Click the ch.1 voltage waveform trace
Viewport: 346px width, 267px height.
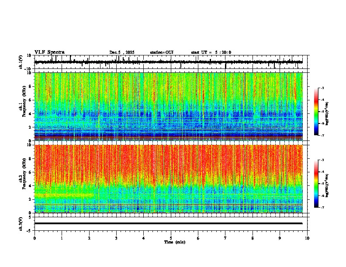click(168, 62)
